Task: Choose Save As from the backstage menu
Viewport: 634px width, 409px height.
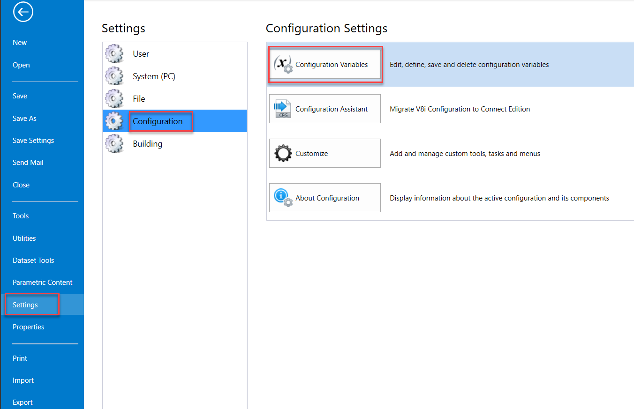Action: click(x=24, y=119)
